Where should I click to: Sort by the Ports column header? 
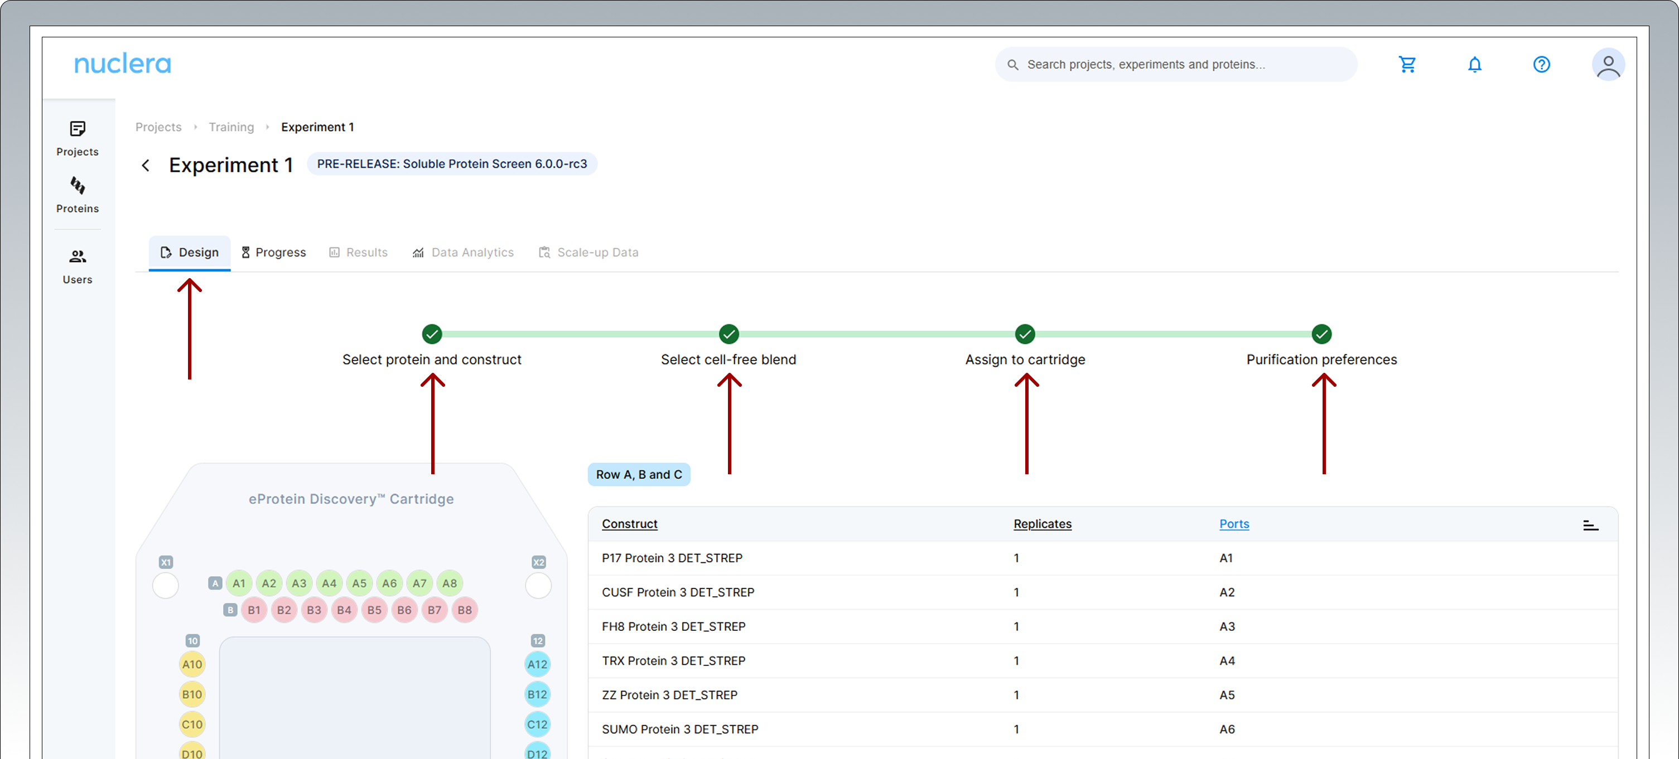tap(1234, 523)
